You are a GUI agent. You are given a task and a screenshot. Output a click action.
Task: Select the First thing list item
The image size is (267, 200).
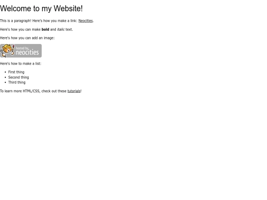pos(16,72)
